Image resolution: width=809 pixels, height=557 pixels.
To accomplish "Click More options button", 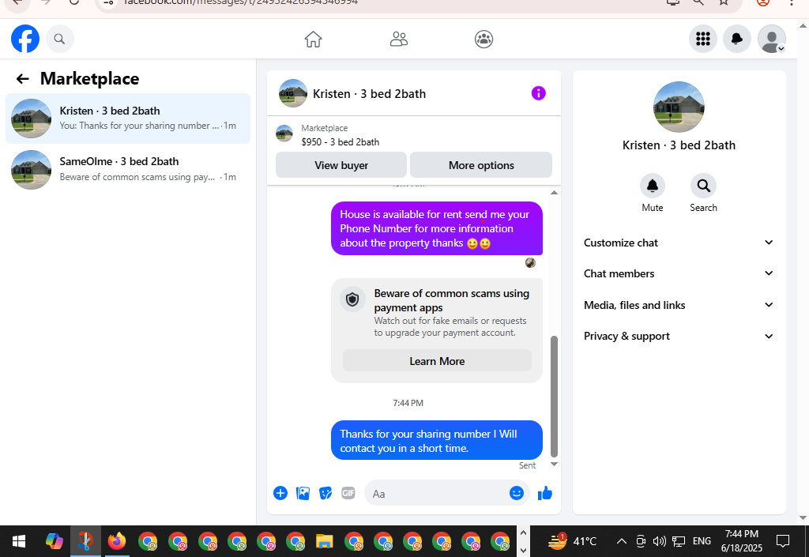I will [481, 165].
